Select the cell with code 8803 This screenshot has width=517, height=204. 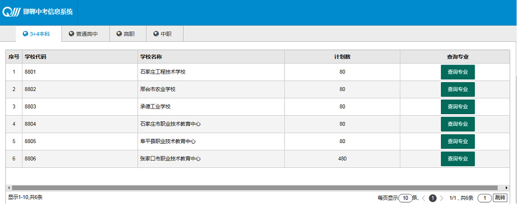coord(80,107)
